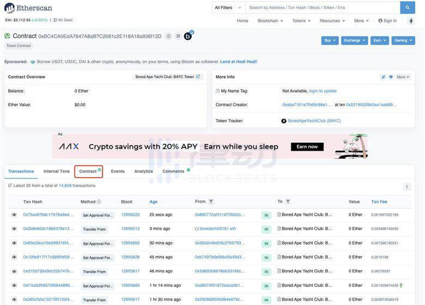Preview transaction 0x2b8e602c1885378e12 eye icon
Screen dimensions: 425x305
14,229
